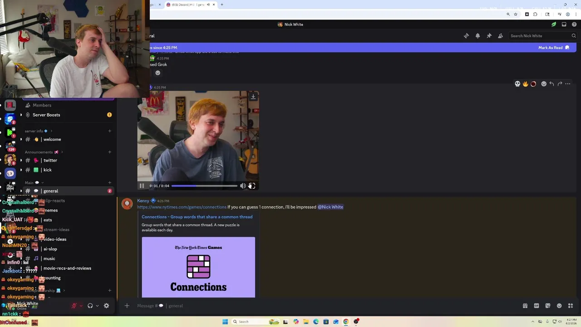Click Kenny's username in message
Viewport: 581px width, 327px height.
[x=143, y=201]
